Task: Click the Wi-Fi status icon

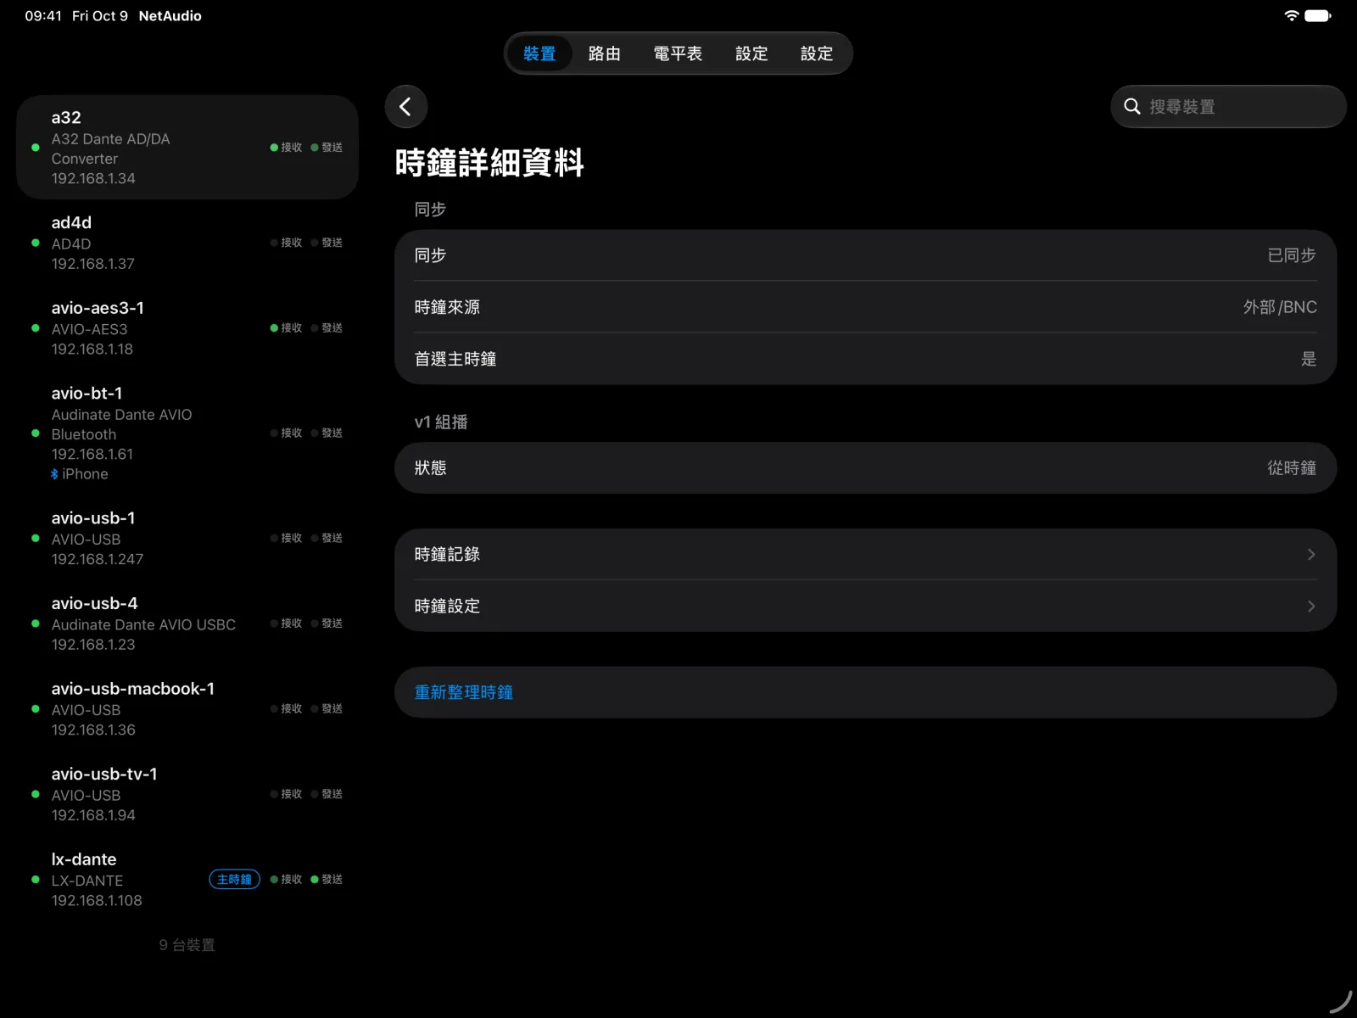Action: pyautogui.click(x=1291, y=15)
